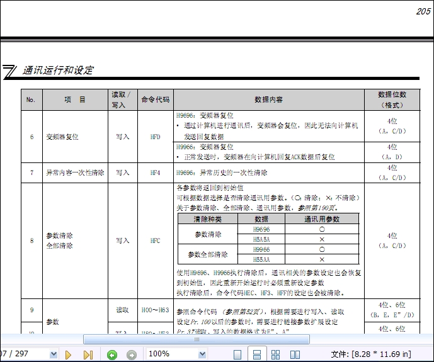
Task: Open the 参照第190页 reference link
Action: pos(319,207)
